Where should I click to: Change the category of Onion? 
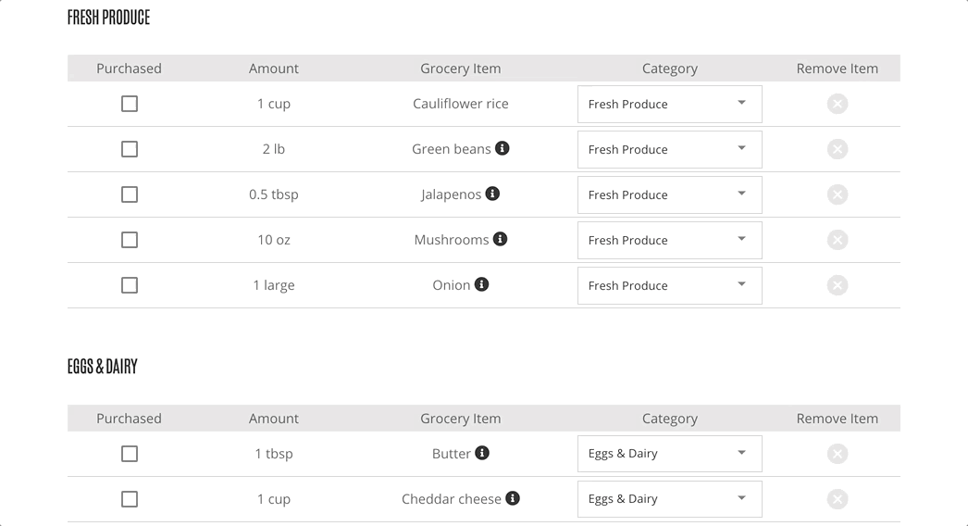pos(669,285)
